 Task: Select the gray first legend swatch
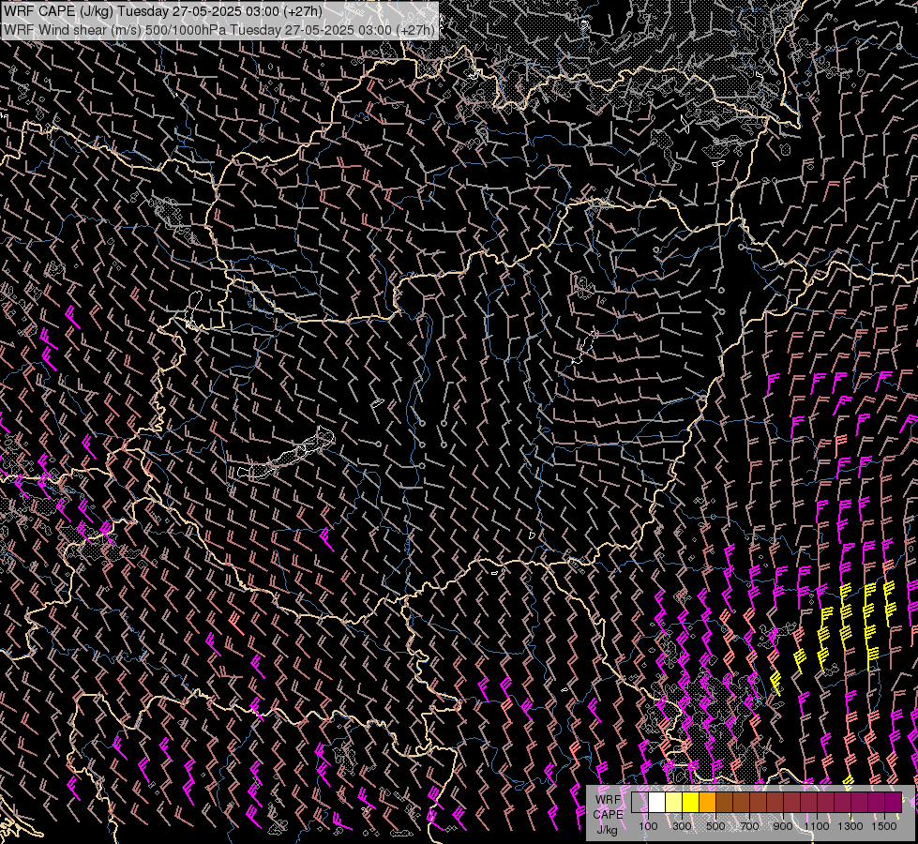640,803
